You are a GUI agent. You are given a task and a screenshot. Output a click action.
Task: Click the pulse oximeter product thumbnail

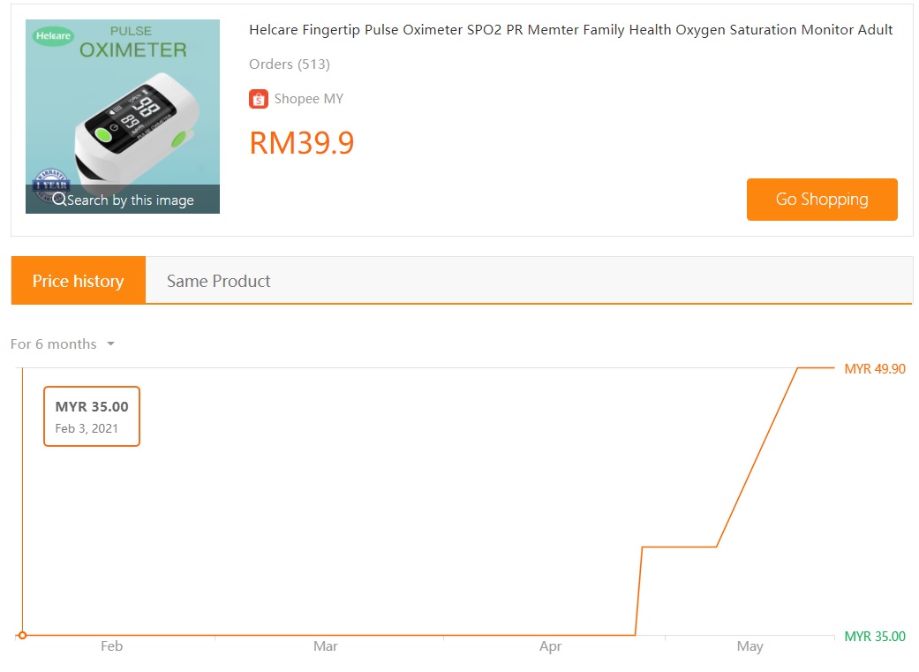(x=123, y=116)
